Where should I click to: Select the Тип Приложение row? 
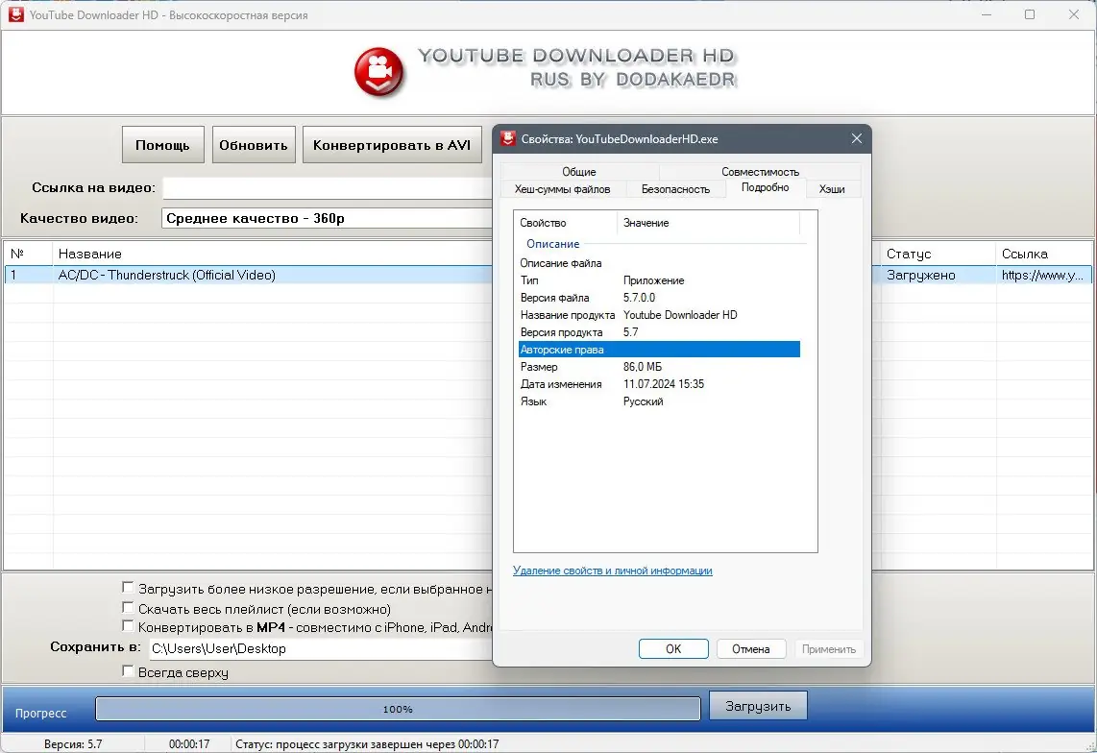(x=659, y=280)
